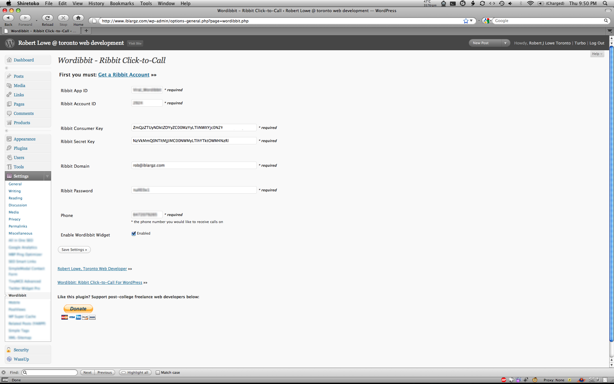Click the Home toolbar icon
The image size is (614, 384).
coord(78,18)
